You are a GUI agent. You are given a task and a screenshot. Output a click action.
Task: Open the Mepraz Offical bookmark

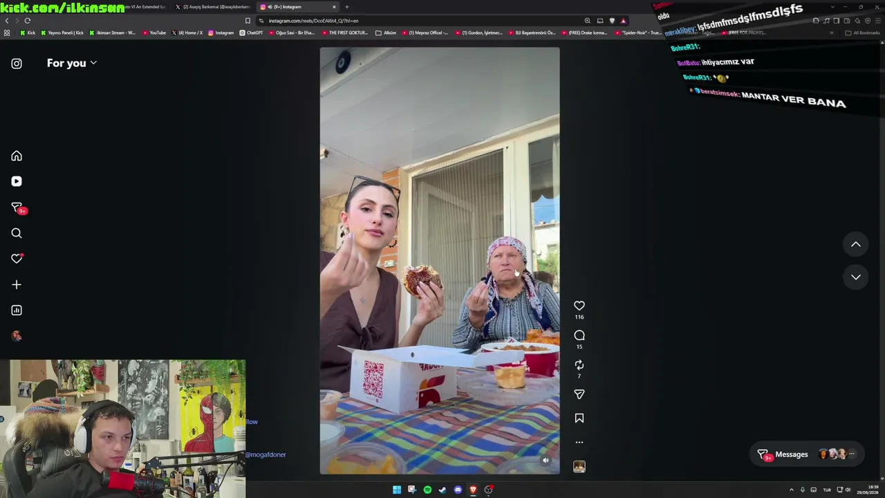(425, 33)
